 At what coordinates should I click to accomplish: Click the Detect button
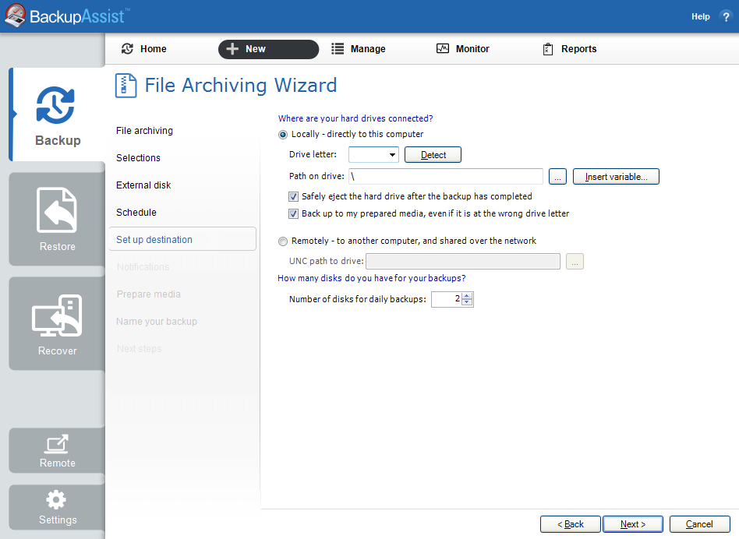pyautogui.click(x=433, y=155)
